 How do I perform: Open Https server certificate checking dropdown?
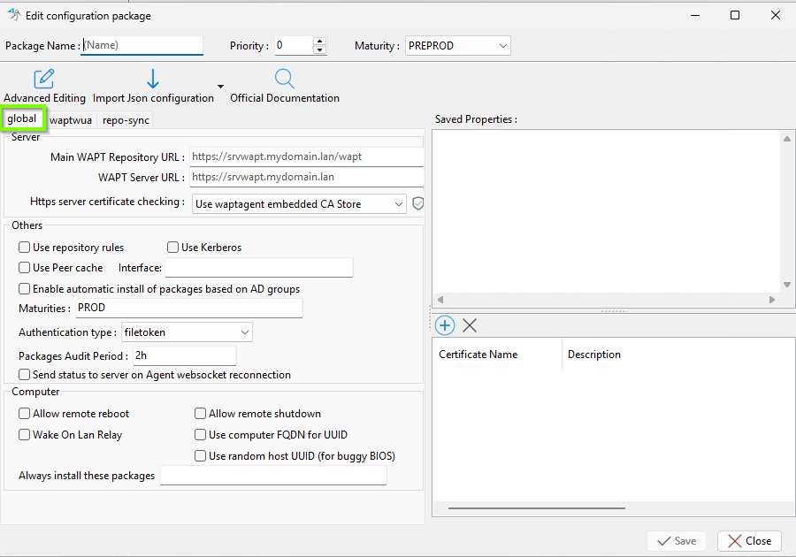pos(299,204)
